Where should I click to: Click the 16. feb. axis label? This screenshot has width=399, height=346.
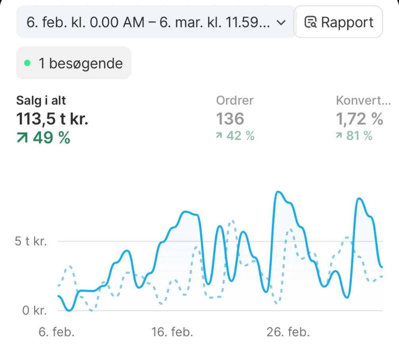coord(172,332)
